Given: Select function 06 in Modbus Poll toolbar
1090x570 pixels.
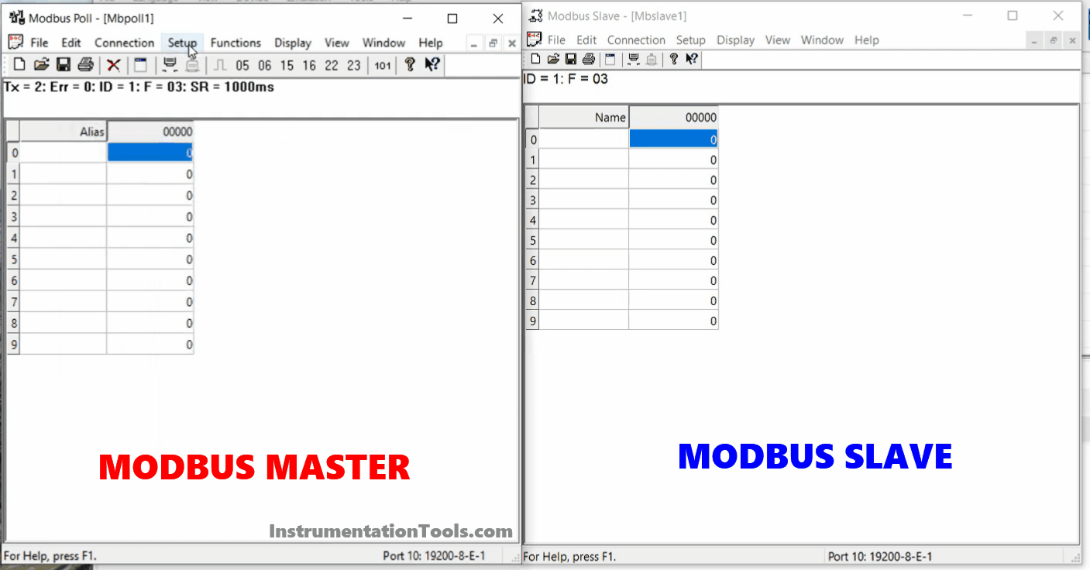Looking at the screenshot, I should tap(265, 66).
